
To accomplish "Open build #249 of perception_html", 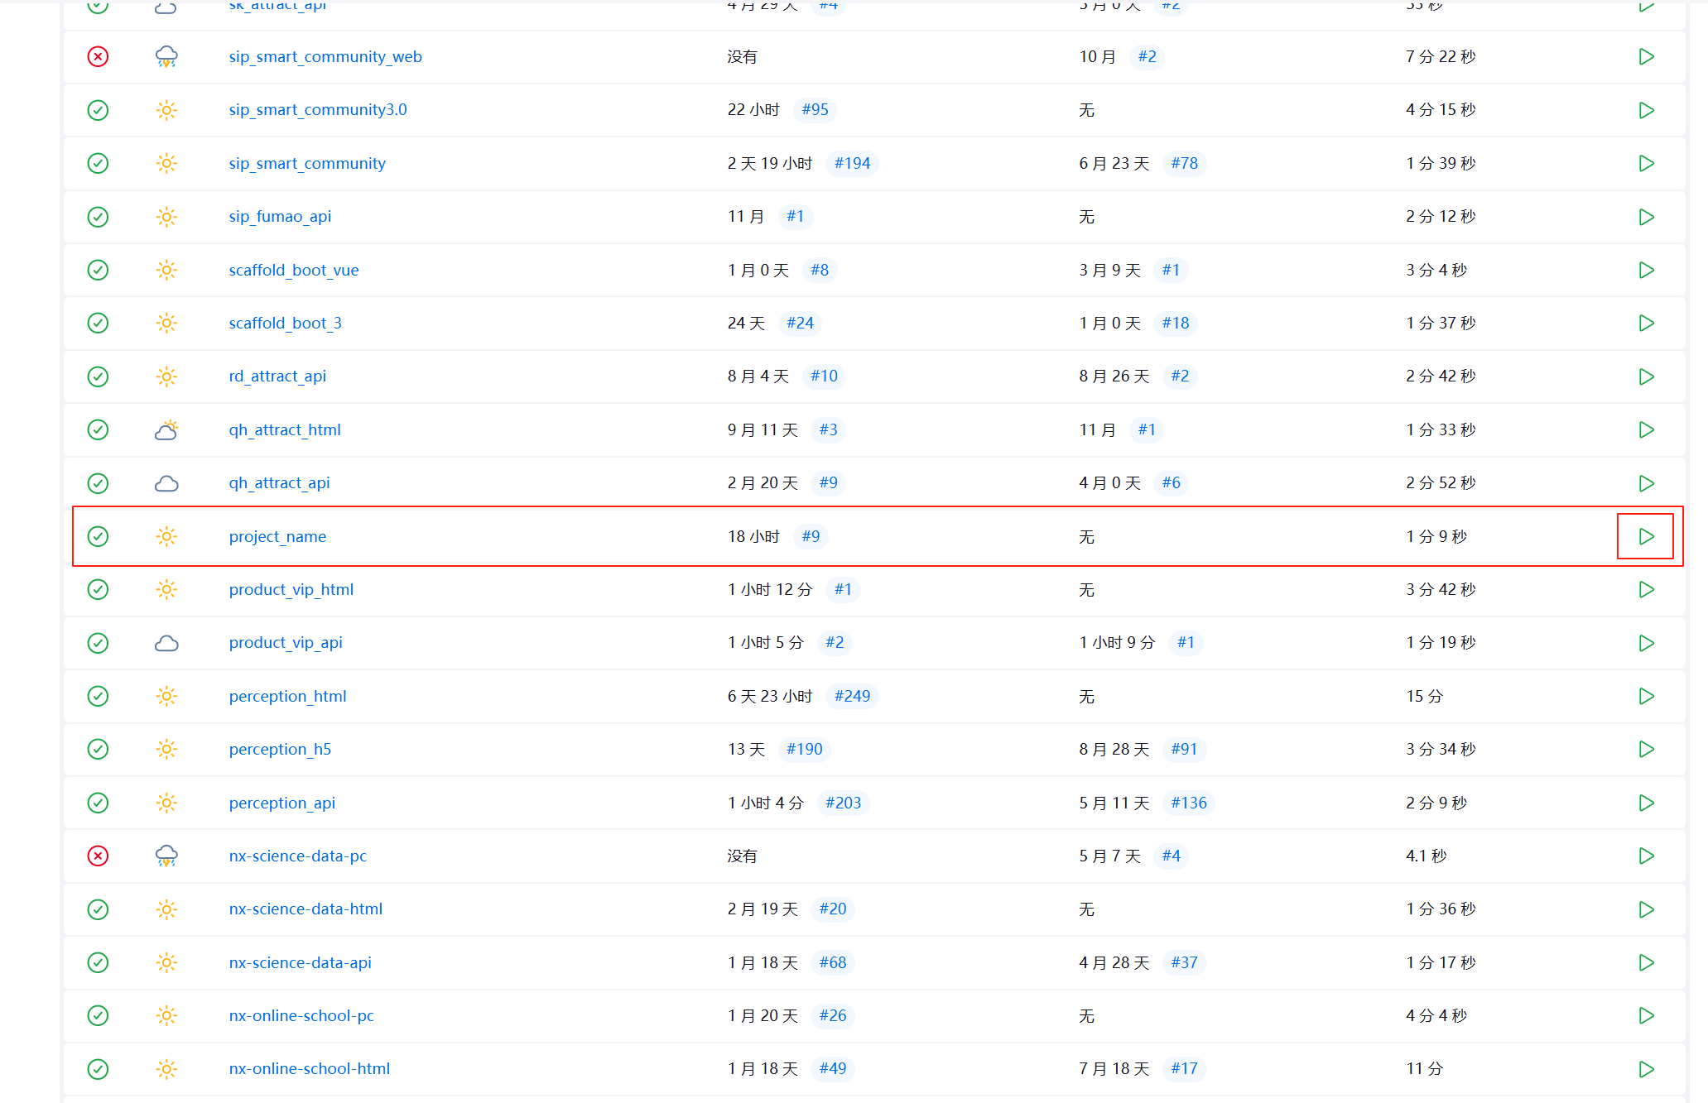I will (x=852, y=696).
